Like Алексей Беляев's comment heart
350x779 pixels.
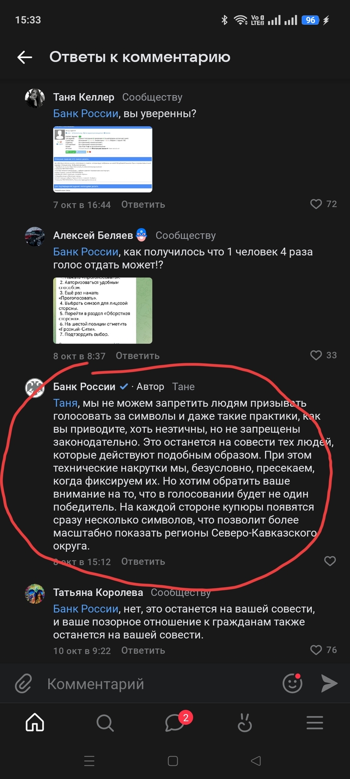(x=316, y=355)
